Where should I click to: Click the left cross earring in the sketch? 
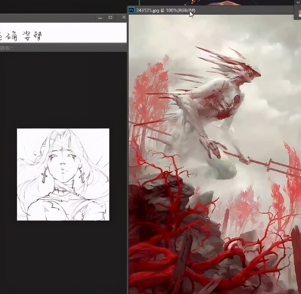pos(44,177)
